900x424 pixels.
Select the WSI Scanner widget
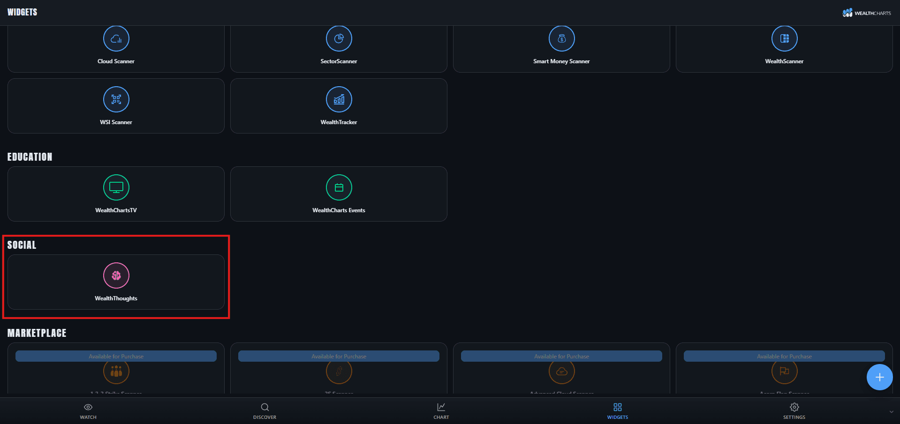pos(116,106)
